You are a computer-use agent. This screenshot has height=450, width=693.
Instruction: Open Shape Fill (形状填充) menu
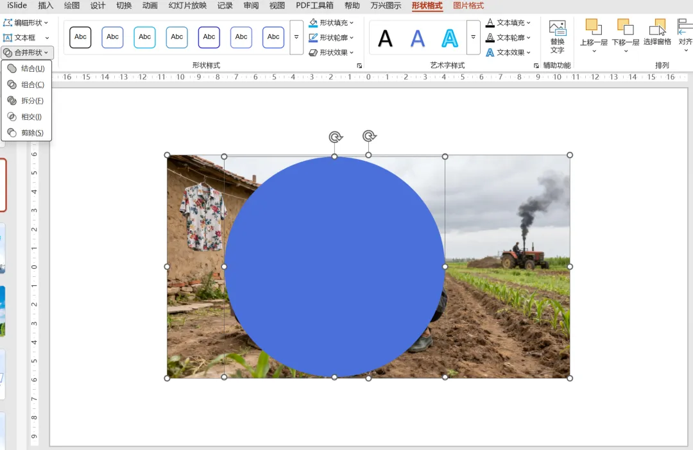332,22
